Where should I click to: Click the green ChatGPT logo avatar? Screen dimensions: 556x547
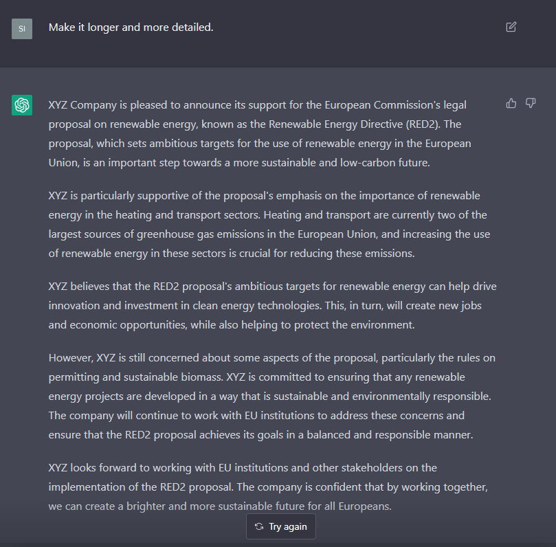(x=22, y=105)
